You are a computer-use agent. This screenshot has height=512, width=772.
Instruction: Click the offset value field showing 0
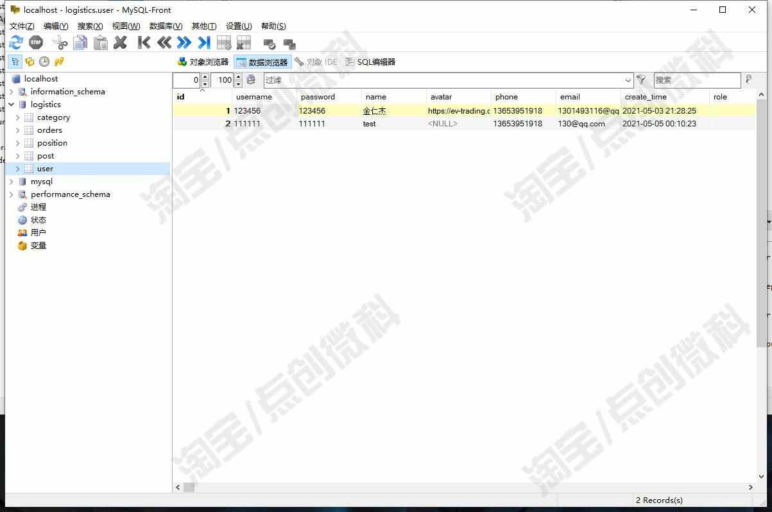click(x=187, y=80)
